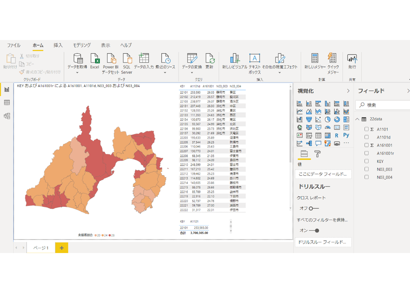Select the stacked bar chart visual
Image resolution: width=410 pixels, height=293 pixels.
[300, 103]
